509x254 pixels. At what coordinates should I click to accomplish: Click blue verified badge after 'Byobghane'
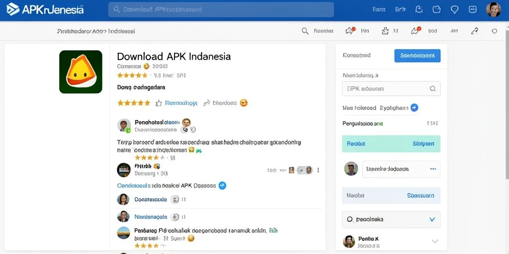[x=414, y=108]
